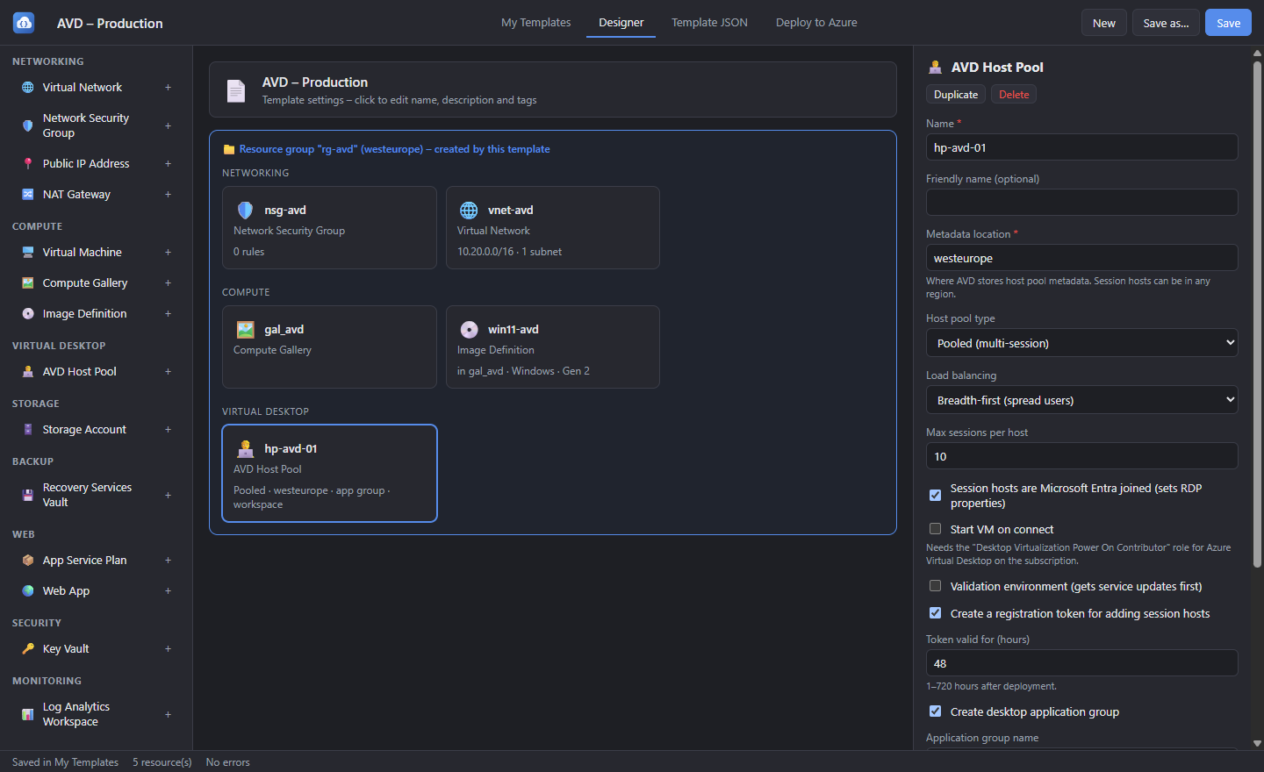Click the template settings document icon
The width and height of the screenshot is (1264, 772).
[x=236, y=90]
